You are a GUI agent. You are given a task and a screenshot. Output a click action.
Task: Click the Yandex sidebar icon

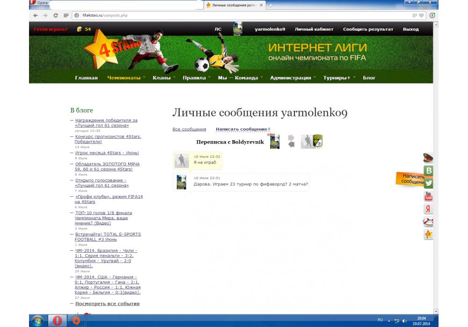click(x=428, y=209)
